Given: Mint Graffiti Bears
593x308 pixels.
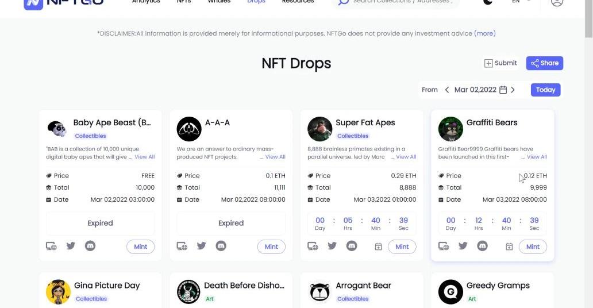Looking at the screenshot, I should click(533, 247).
